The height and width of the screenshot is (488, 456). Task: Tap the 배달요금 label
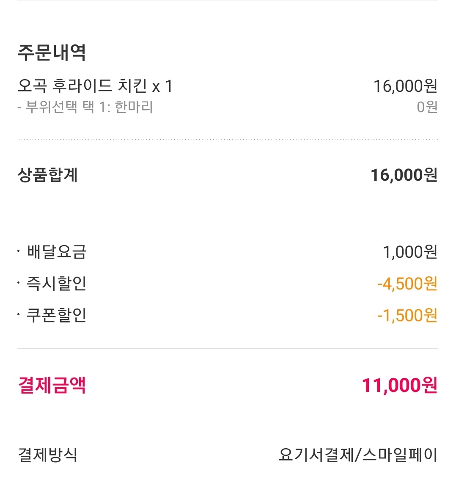(57, 252)
